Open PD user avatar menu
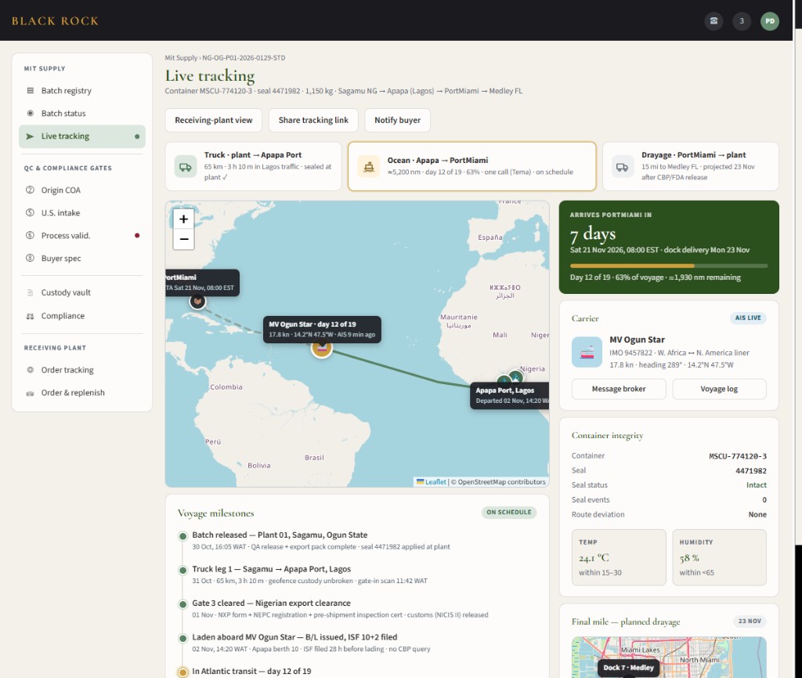The width and height of the screenshot is (802, 678). point(770,21)
